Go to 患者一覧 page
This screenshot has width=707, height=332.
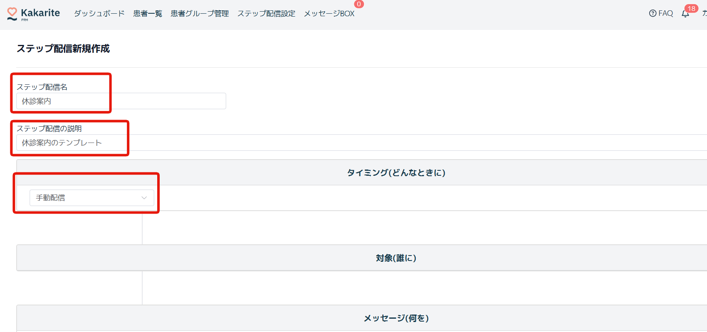point(148,14)
